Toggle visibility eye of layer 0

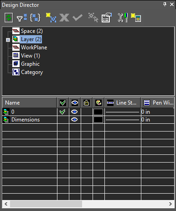(75, 112)
